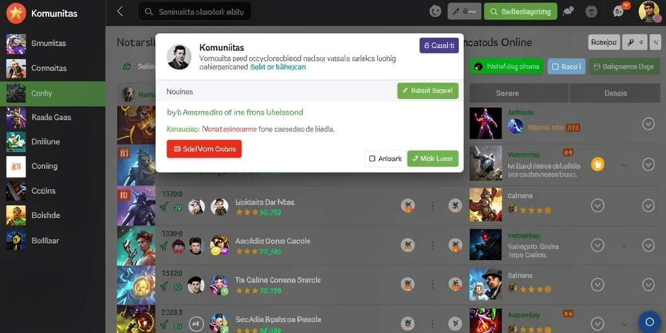
Task: Go back with the top-bar chevron
Action: coord(120,12)
